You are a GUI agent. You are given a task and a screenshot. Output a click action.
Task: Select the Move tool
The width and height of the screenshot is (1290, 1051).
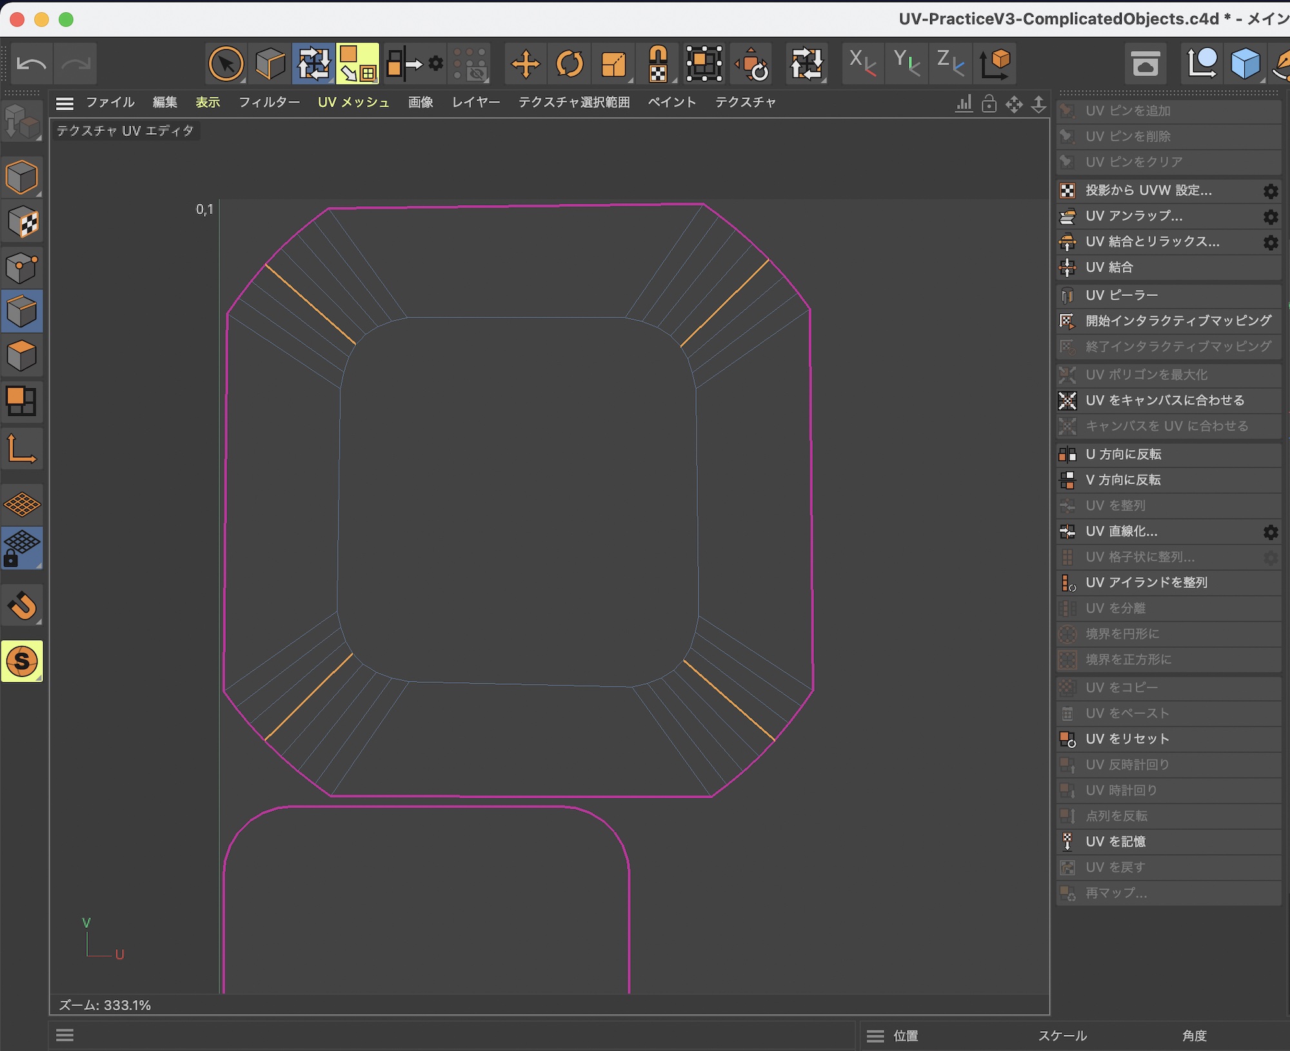click(x=526, y=64)
